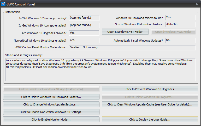Viewport: 201px width, 126px height.
Task: Click the 'Status and settings summary' label
Action: 24,55
